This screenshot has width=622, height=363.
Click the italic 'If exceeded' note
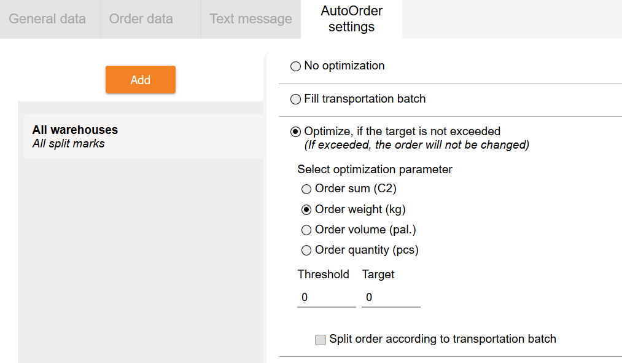tap(416, 146)
